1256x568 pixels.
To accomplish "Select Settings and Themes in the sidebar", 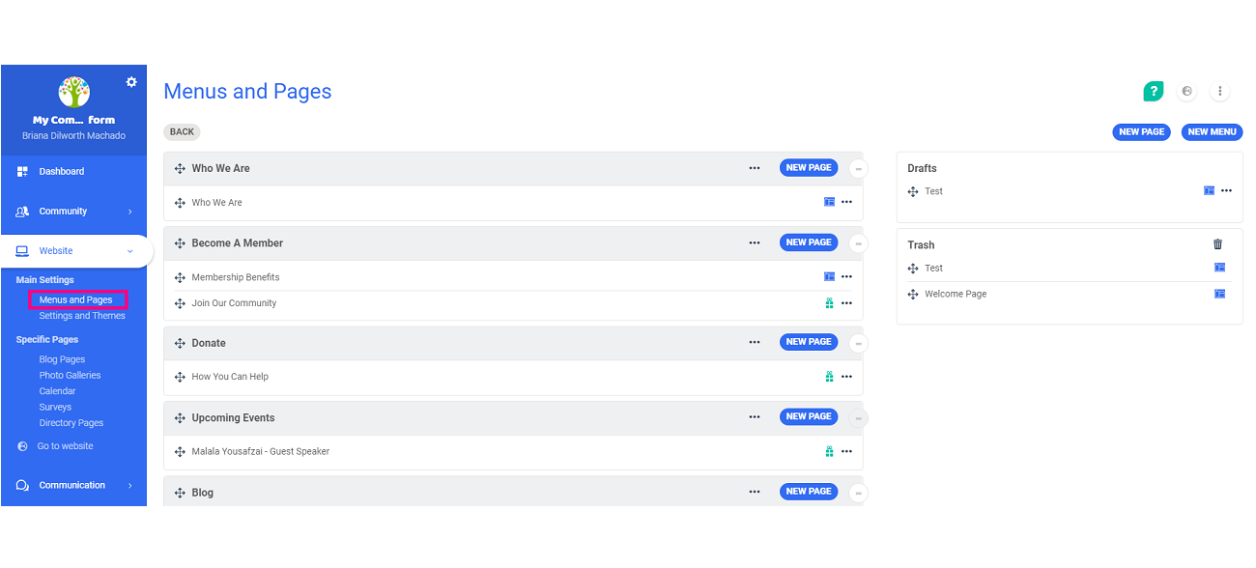I will 81,315.
